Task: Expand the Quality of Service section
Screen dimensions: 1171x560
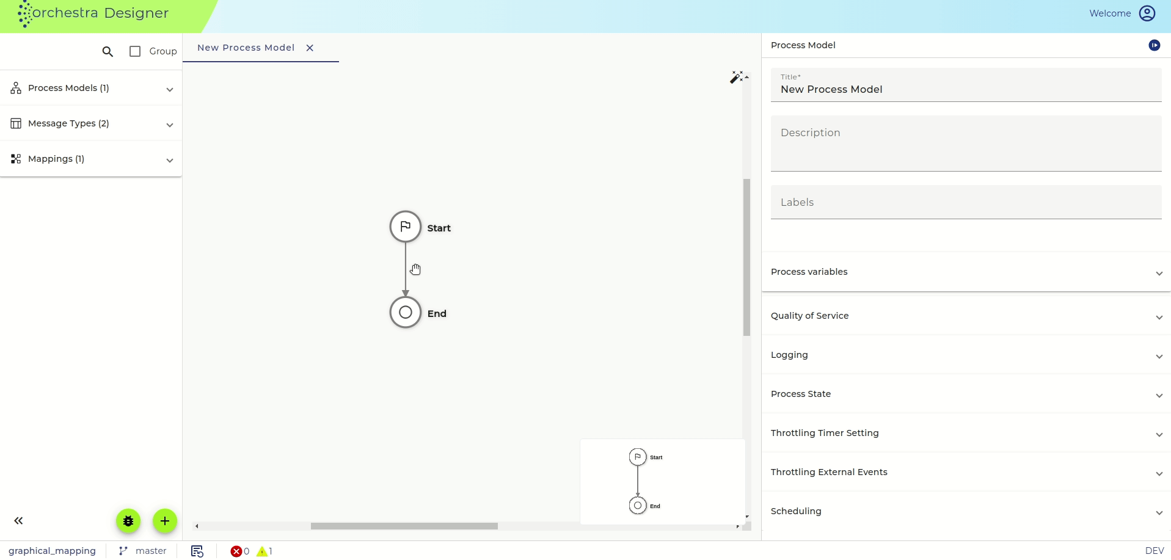Action: coord(966,316)
